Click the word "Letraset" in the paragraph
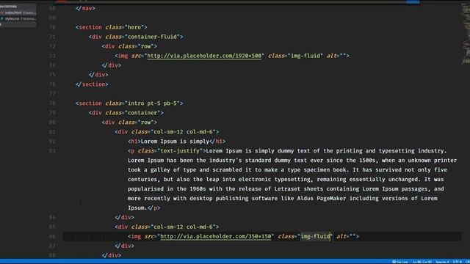The height and width of the screenshot is (264, 470). (x=287, y=189)
